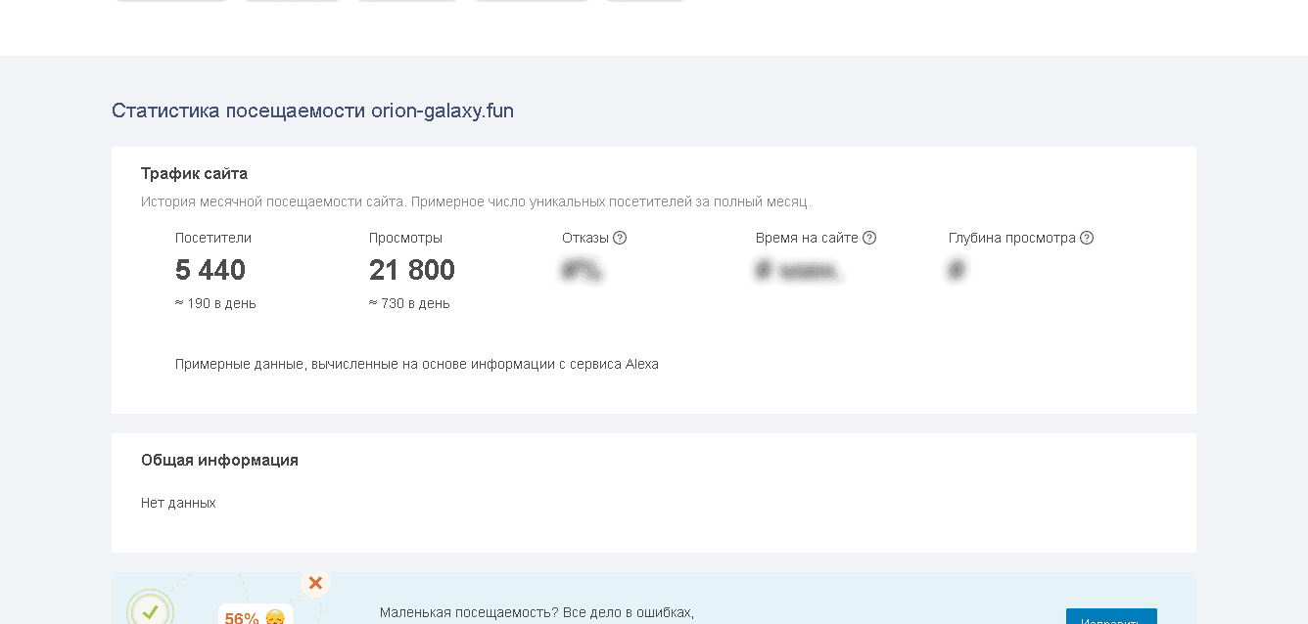The image size is (1308, 624).
Task: Open the help tooltip for Время на сайте
Action: (x=869, y=238)
